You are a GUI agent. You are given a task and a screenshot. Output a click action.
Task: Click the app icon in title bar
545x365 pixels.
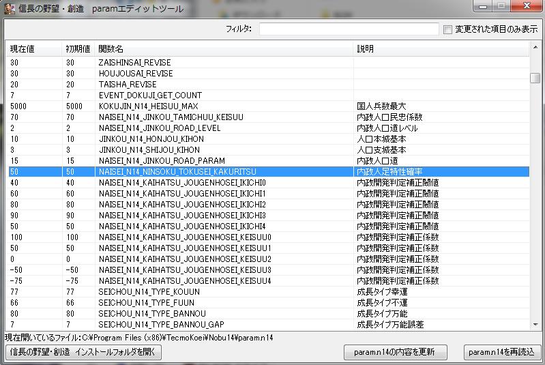9,8
